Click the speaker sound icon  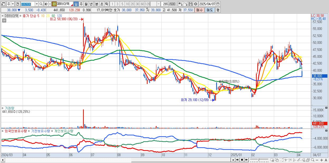[46, 4]
